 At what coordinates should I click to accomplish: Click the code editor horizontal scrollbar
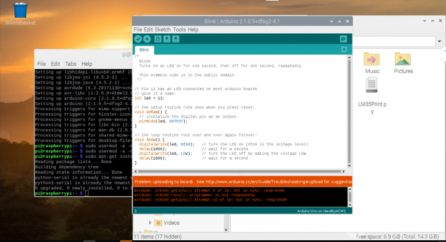(x=240, y=171)
